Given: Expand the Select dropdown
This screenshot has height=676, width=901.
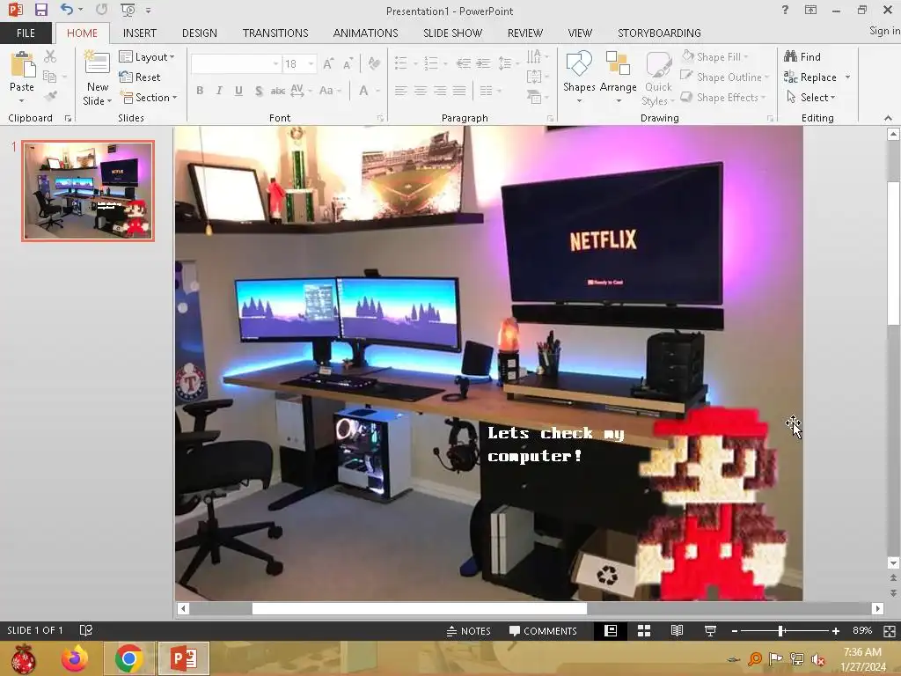Looking at the screenshot, I should tap(810, 97).
